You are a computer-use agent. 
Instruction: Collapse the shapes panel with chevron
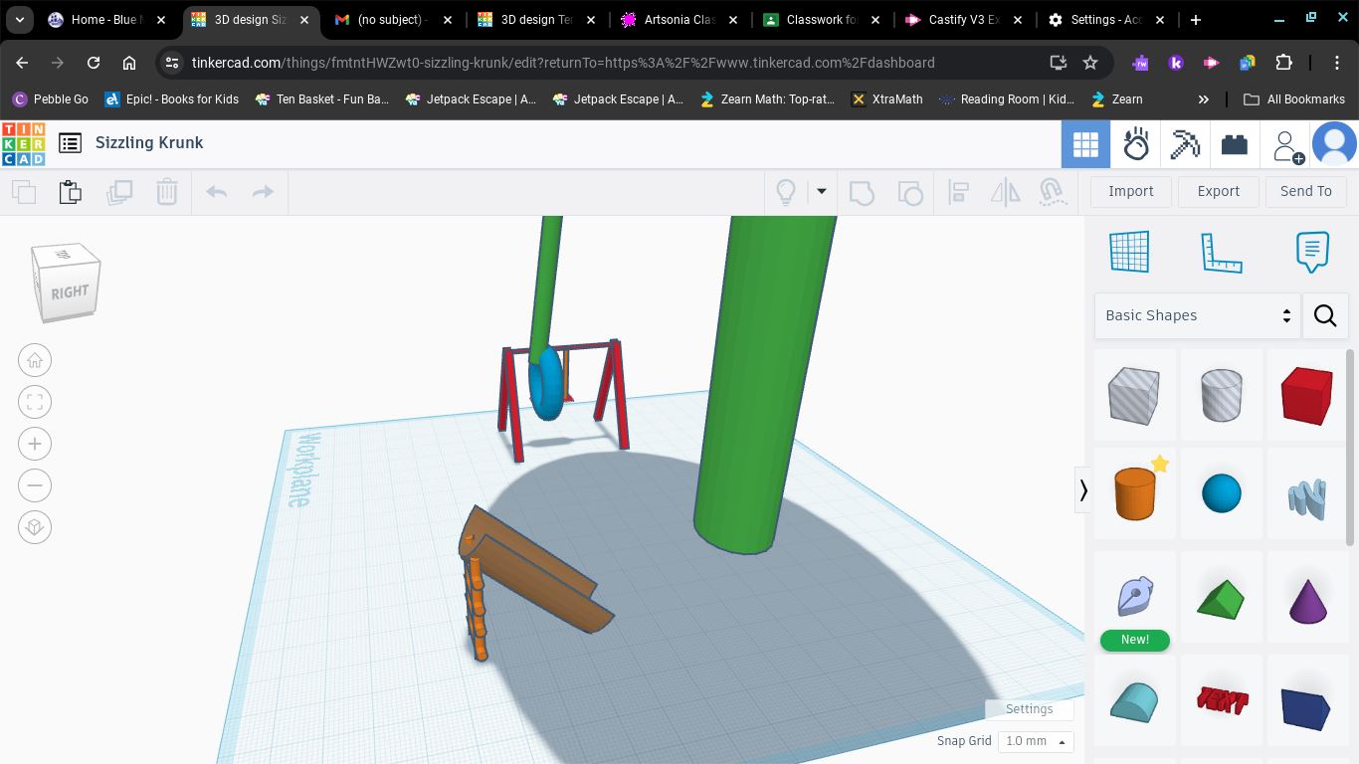1083,489
